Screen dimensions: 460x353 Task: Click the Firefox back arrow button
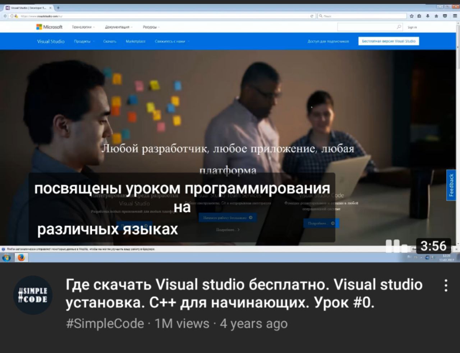[5, 16]
